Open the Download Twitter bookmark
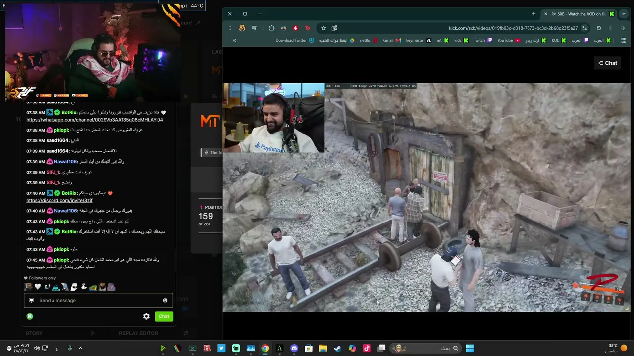The height and width of the screenshot is (356, 634). tap(295, 40)
